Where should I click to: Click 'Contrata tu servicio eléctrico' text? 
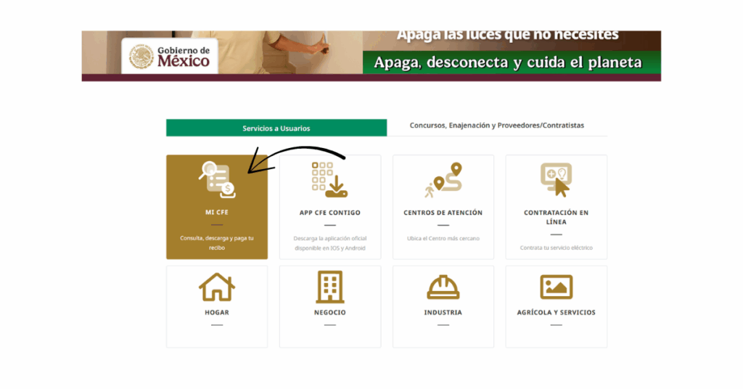click(557, 247)
